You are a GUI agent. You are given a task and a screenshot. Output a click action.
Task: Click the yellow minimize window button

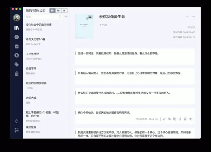tap(17, 9)
